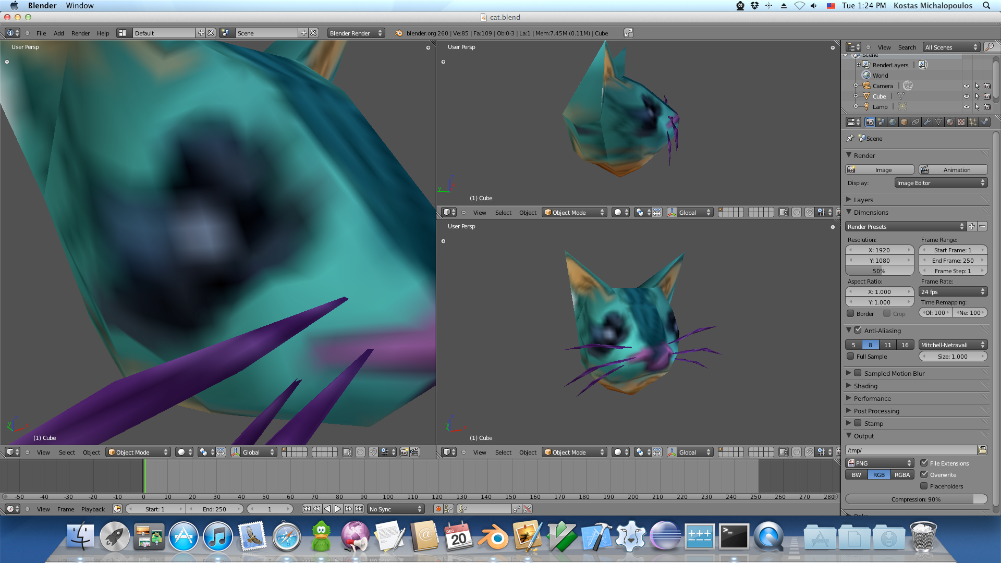Click the OpenGL render animation clapper icon
This screenshot has height=563, width=1001.
click(415, 452)
